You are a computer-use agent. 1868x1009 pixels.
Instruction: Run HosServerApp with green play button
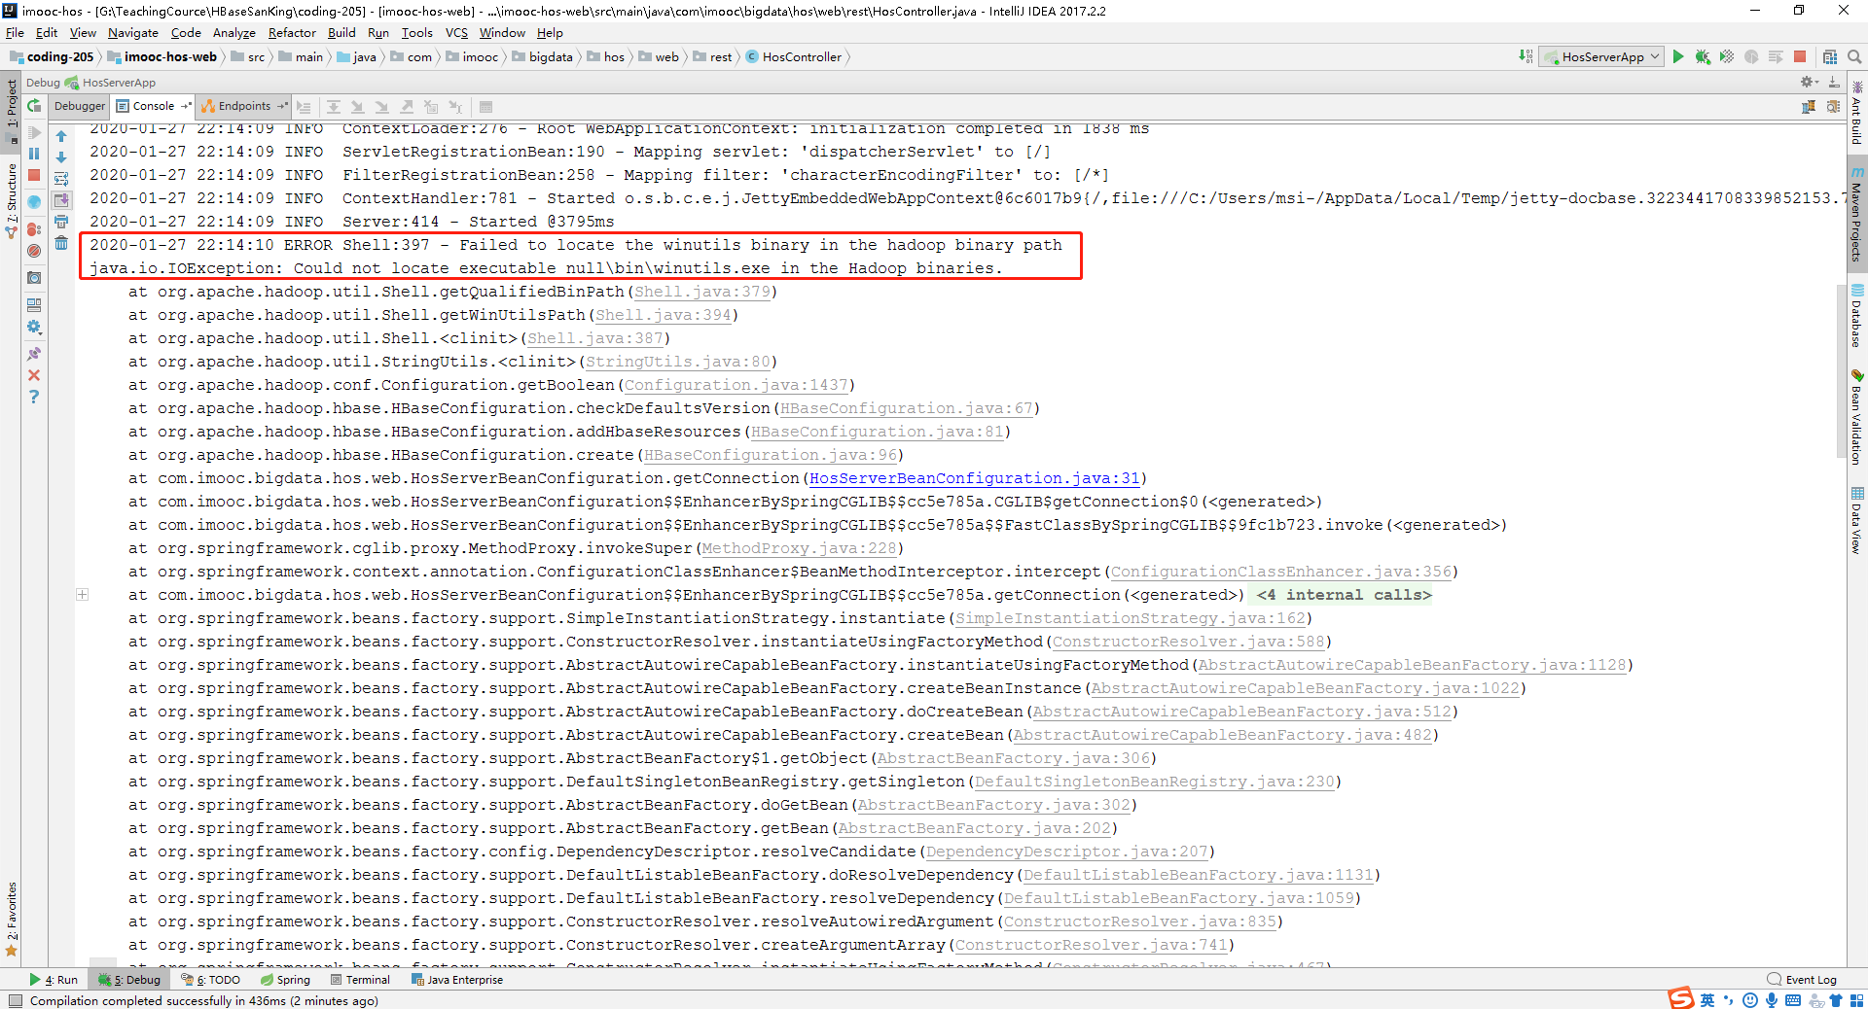[1678, 56]
